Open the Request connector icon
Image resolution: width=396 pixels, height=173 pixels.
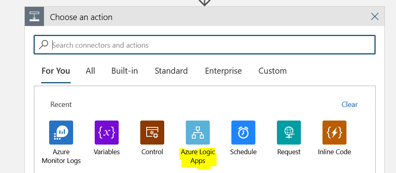click(x=289, y=133)
